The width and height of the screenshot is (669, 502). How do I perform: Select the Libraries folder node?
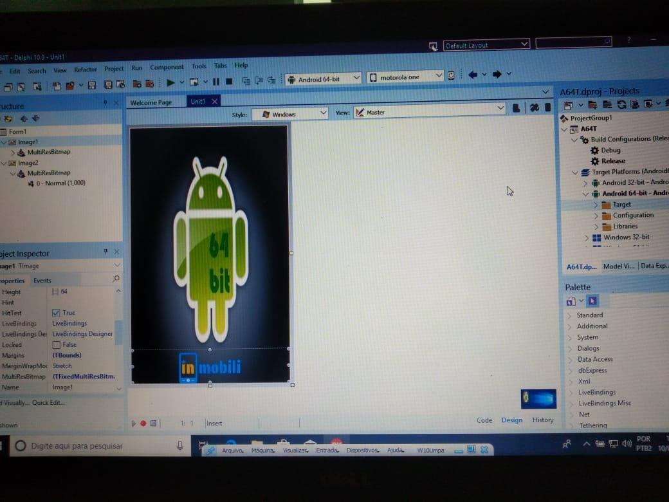click(x=625, y=227)
